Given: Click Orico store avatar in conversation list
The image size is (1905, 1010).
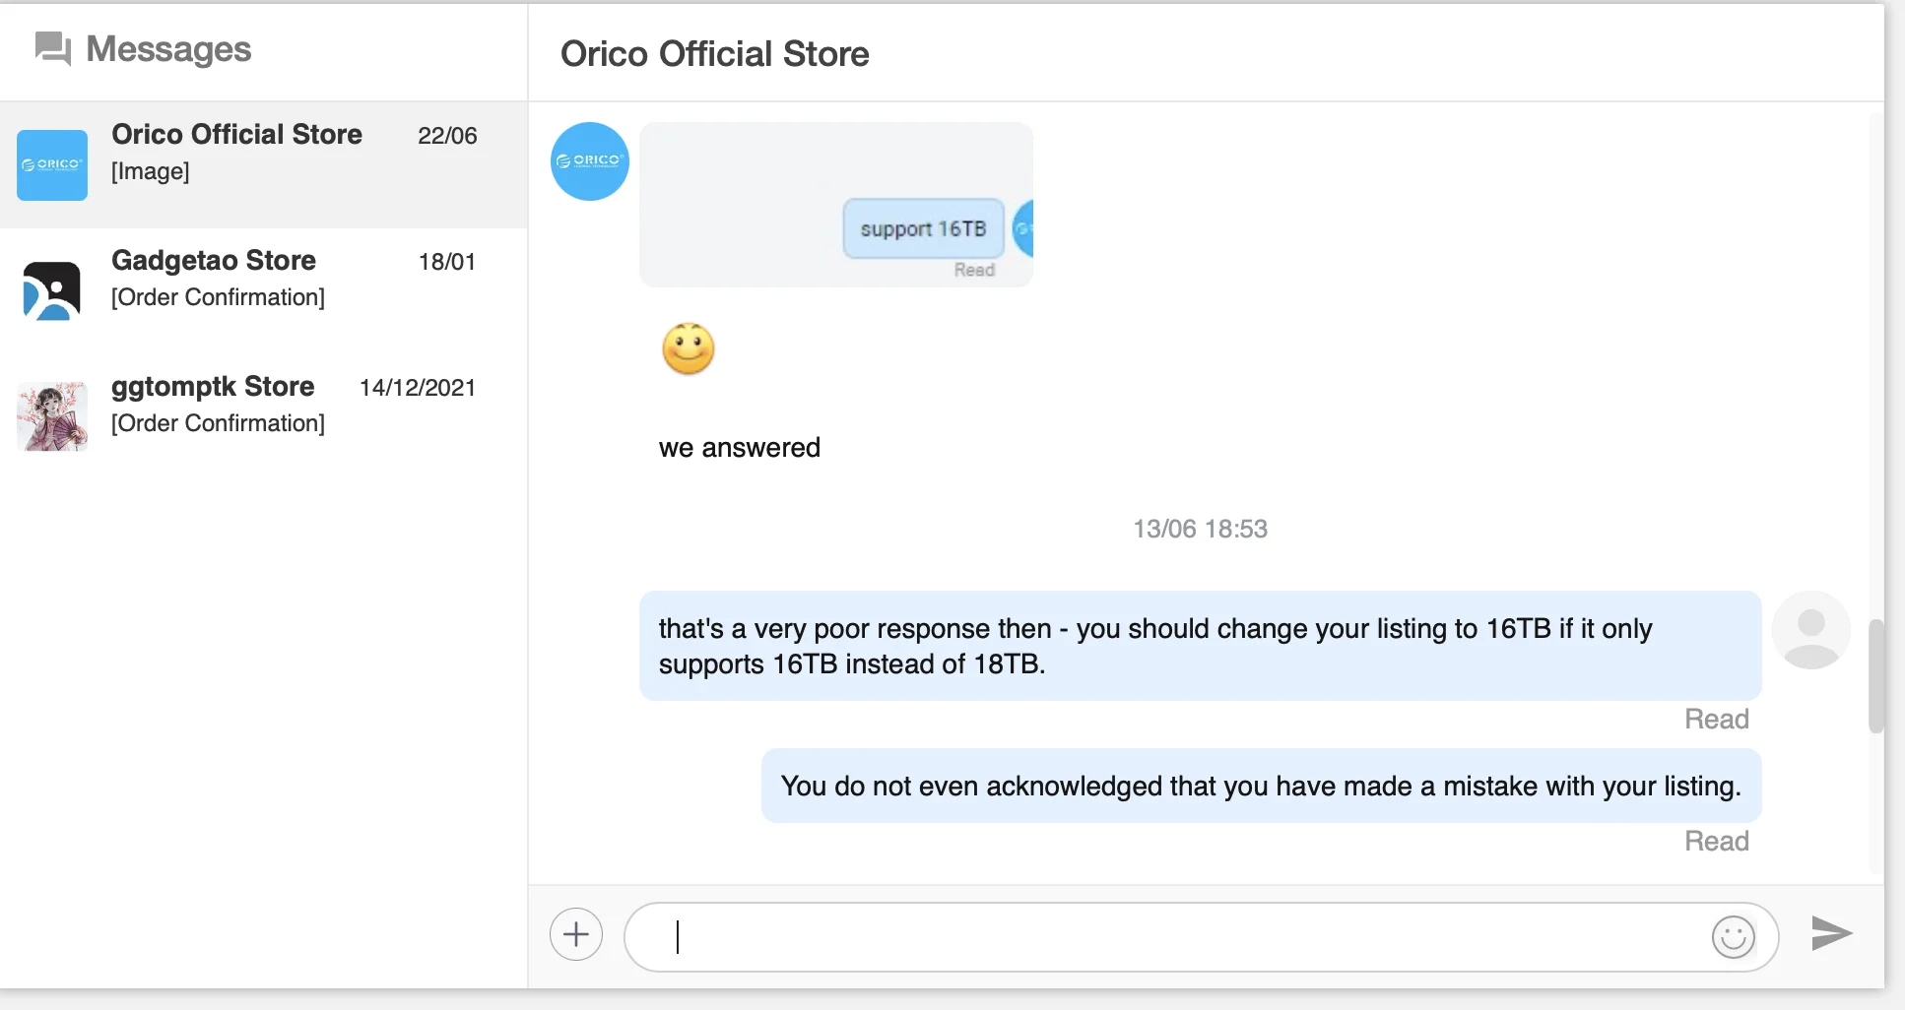Looking at the screenshot, I should (52, 164).
